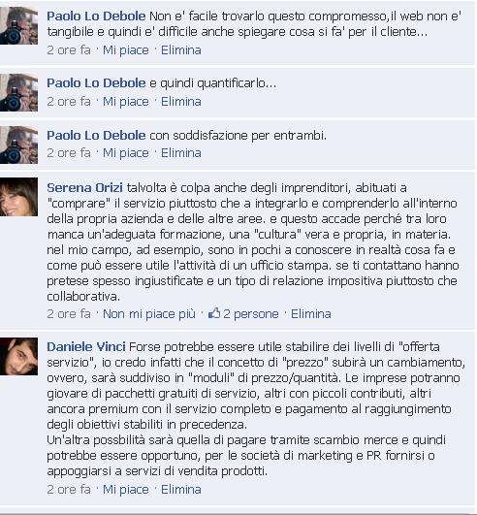477x515 pixels.
Task: Click Elimina on 'e quindi quantificarlo' comment
Action: [181, 102]
